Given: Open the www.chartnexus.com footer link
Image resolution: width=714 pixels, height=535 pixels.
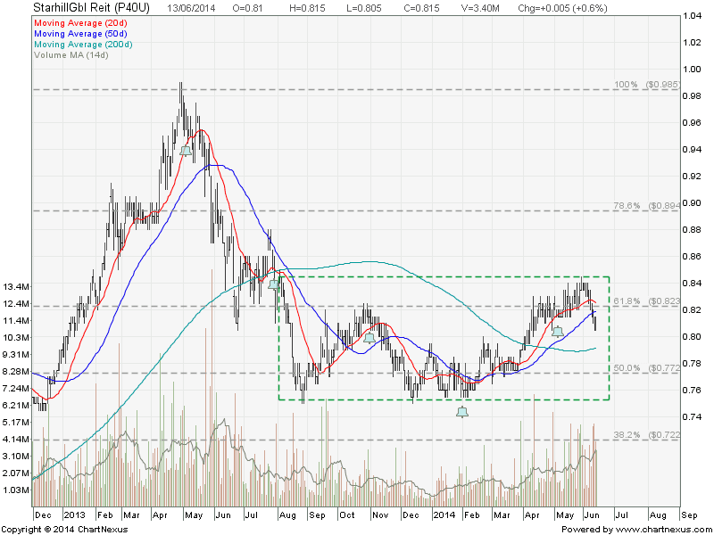Looking at the screenshot, I should click(x=662, y=530).
